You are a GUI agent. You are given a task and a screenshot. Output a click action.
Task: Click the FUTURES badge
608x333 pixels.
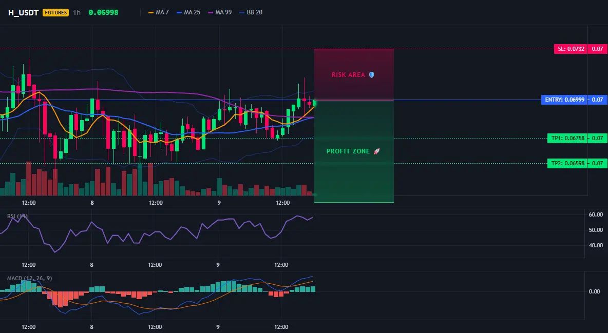click(56, 12)
